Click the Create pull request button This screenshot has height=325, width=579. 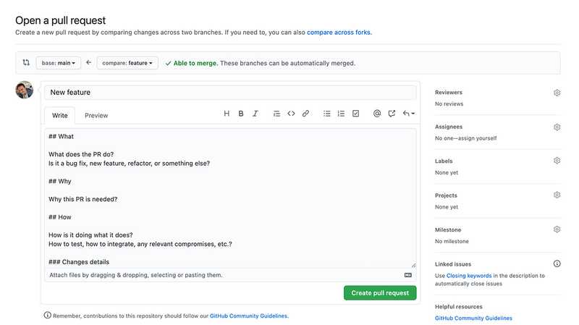(380, 293)
